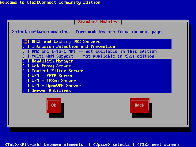Click the F12 next screen hint

pos(158,145)
